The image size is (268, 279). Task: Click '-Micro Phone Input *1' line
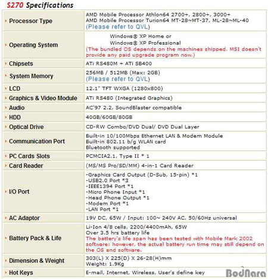coord(116,192)
